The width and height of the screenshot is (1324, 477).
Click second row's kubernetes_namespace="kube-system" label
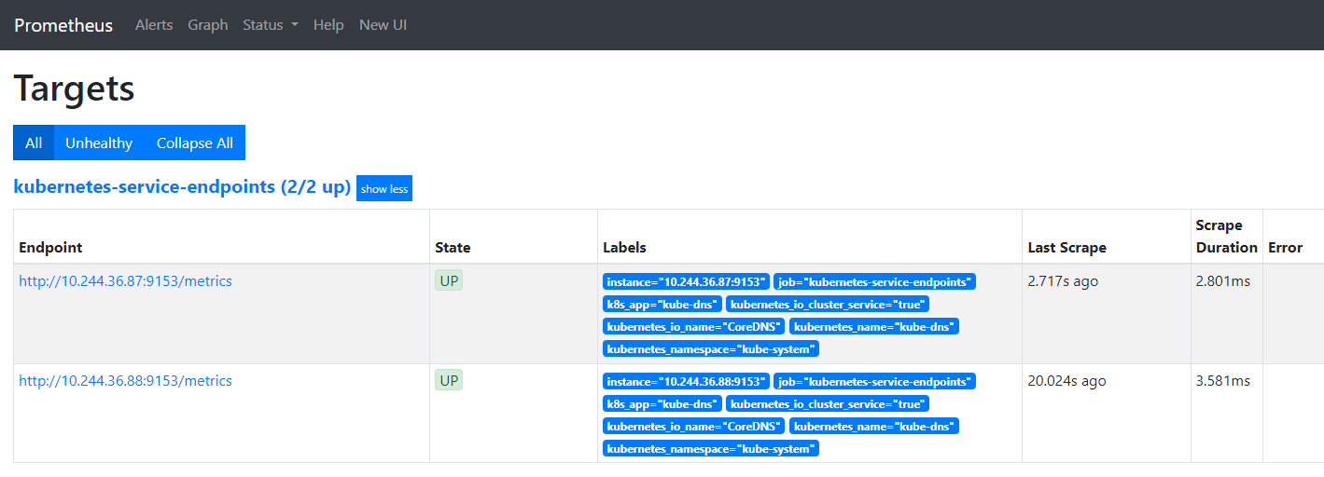click(x=711, y=448)
